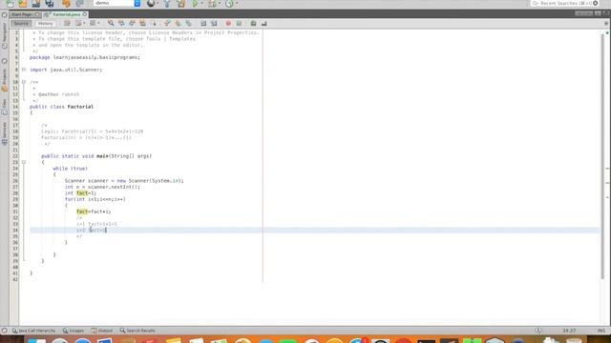Open the Forward history dropdown arrow
The width and height of the screenshot is (611, 343).
point(98,23)
